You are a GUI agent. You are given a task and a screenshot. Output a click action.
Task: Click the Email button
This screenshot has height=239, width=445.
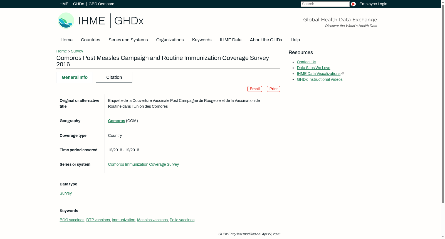point(255,89)
